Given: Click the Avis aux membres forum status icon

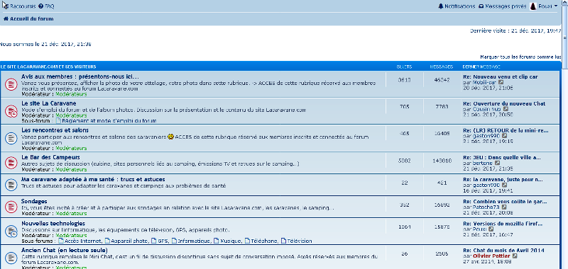Looking at the screenshot, I should 11,84.
